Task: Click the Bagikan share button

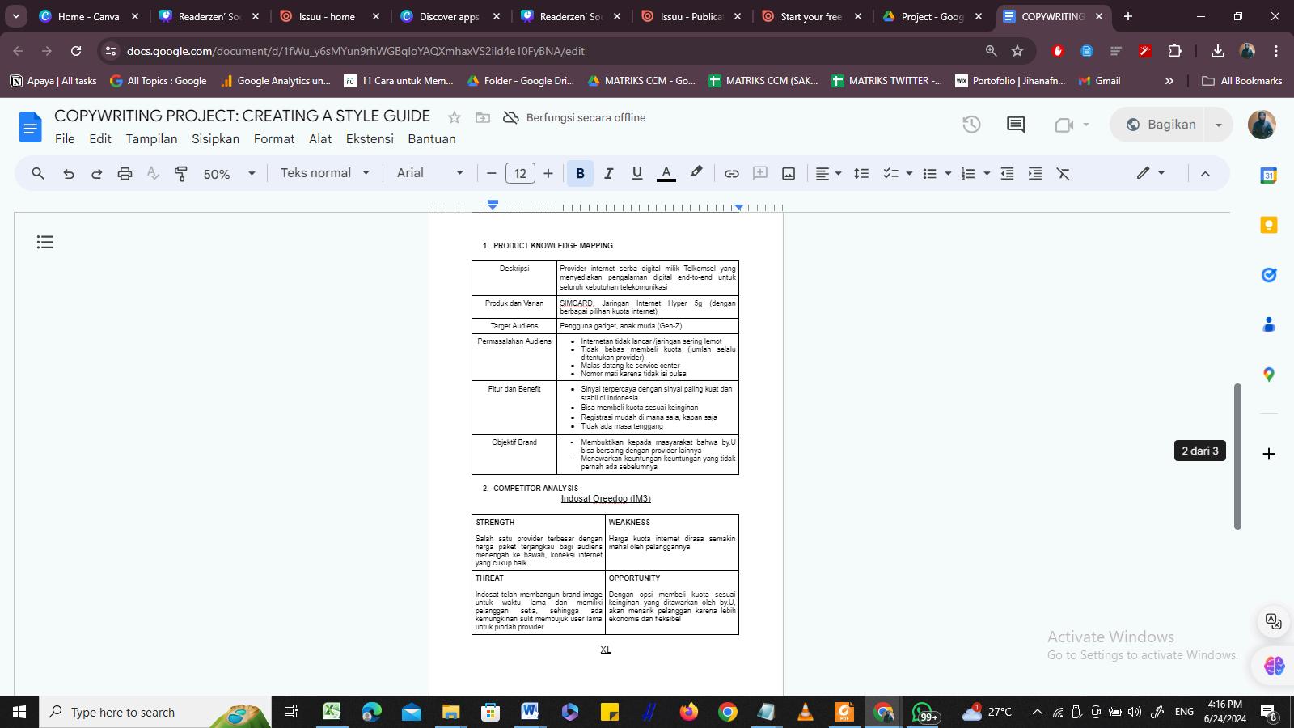Action: coord(1161,125)
